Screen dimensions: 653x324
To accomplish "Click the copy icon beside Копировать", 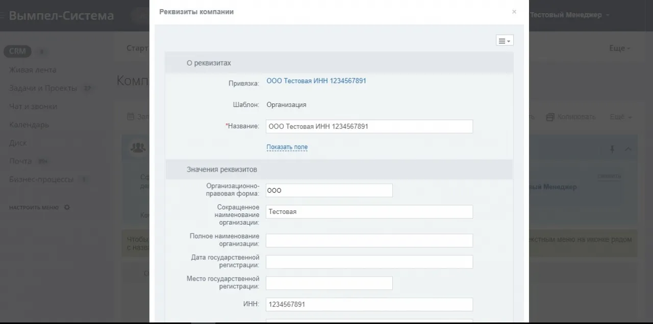I will (550, 117).
